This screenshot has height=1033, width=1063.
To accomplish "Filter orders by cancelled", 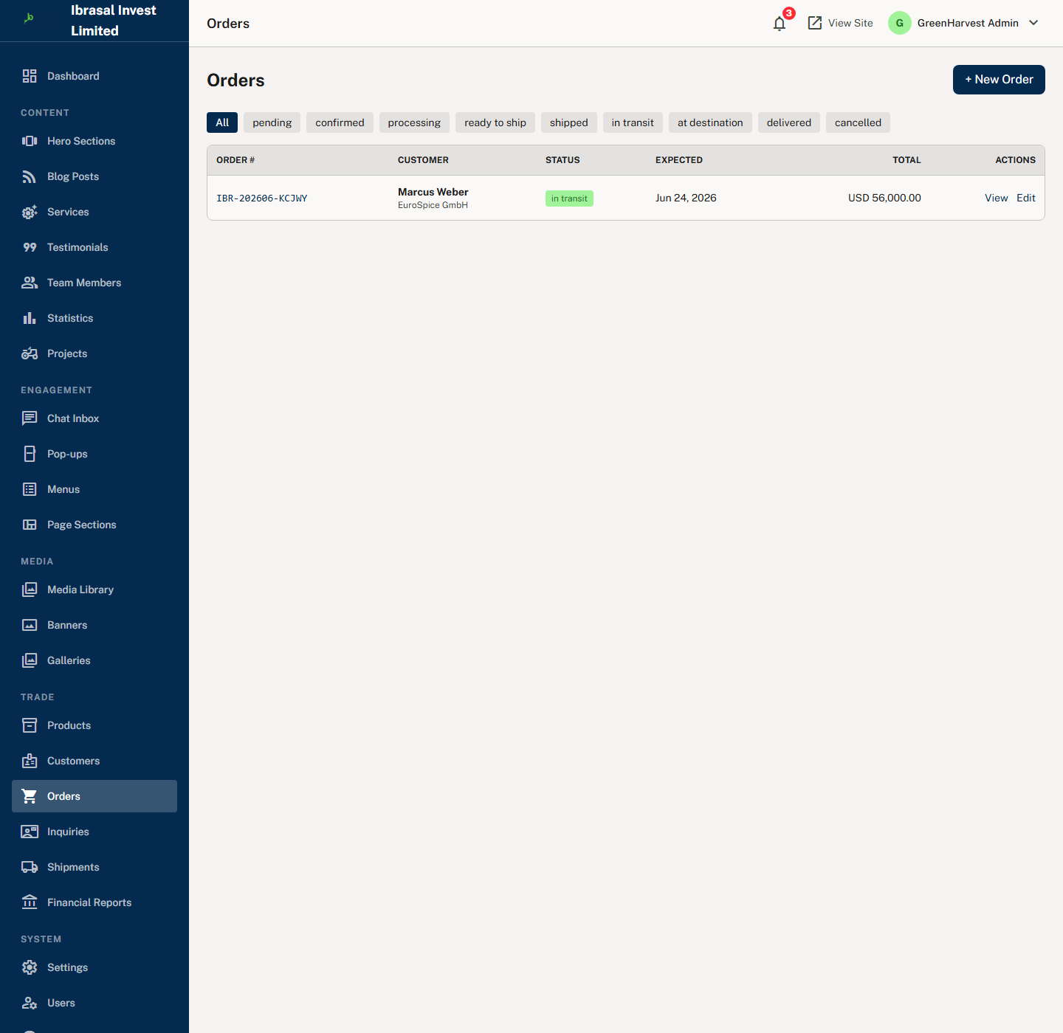I will (858, 122).
